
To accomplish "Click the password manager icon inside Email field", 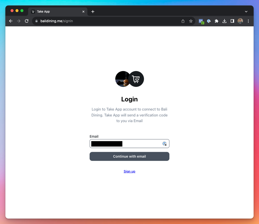I will pyautogui.click(x=164, y=144).
